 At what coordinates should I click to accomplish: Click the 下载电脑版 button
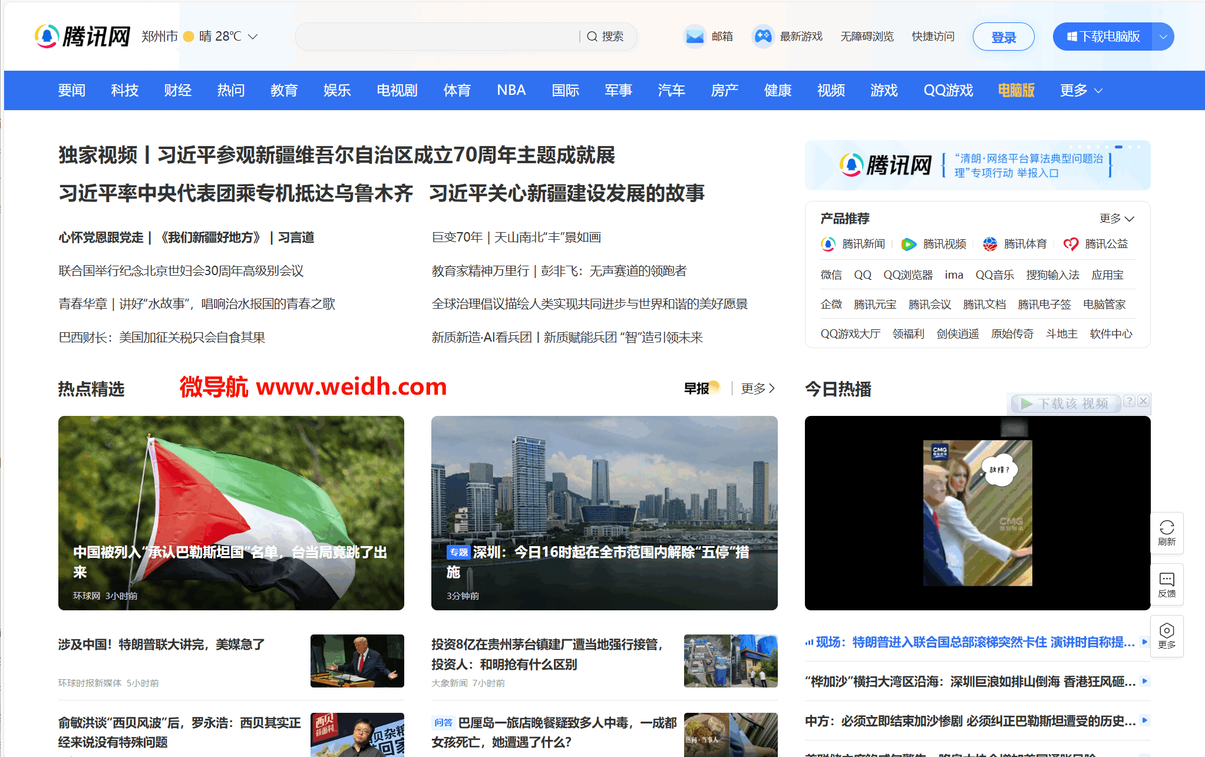point(1102,37)
